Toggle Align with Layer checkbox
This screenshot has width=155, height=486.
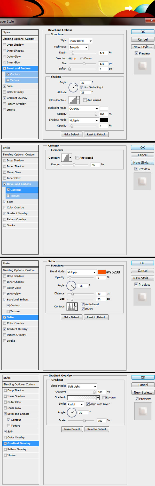pos(88,404)
